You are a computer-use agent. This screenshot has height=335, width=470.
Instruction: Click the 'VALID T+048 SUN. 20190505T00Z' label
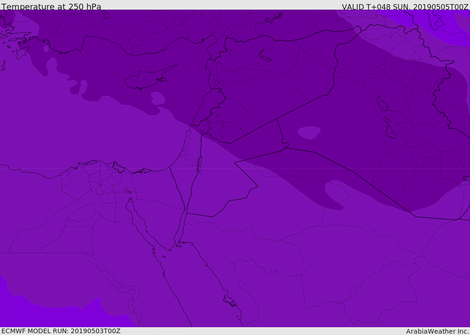[405, 7]
